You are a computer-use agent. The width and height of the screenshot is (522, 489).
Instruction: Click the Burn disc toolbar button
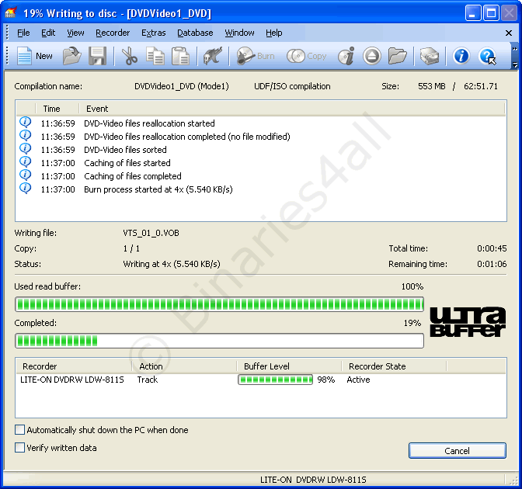(256, 56)
